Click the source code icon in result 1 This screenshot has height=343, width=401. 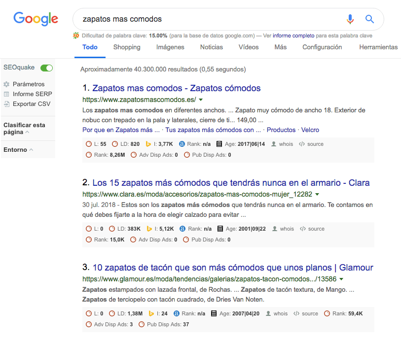[302, 144]
